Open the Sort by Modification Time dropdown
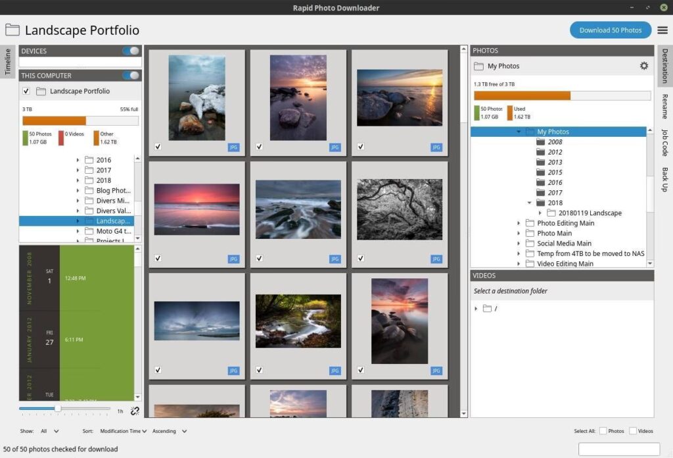Image resolution: width=673 pixels, height=458 pixels. pos(124,432)
